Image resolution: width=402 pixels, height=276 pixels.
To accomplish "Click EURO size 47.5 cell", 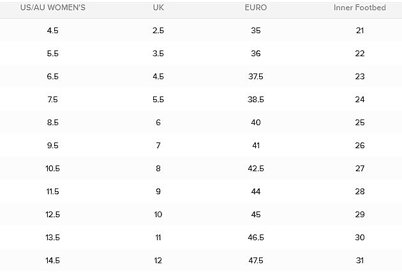I will 255,261.
